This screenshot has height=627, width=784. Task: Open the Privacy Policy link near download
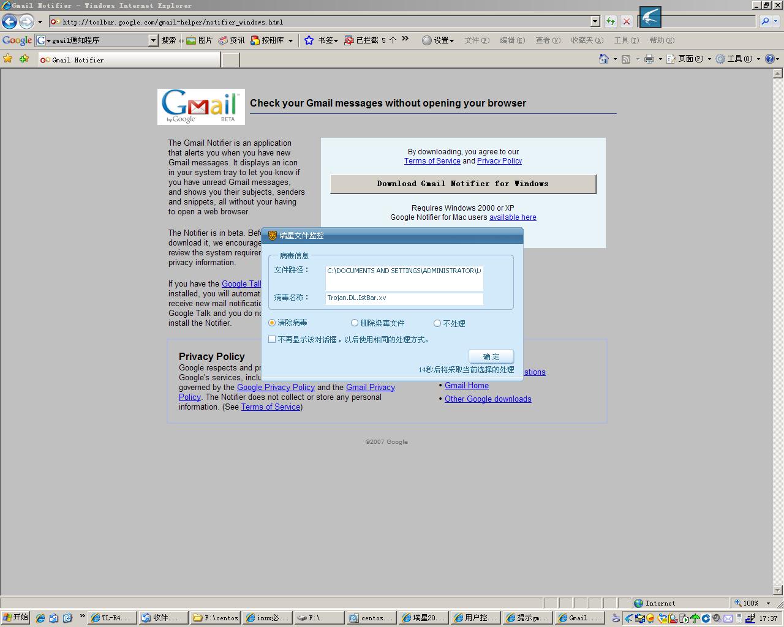click(x=500, y=161)
